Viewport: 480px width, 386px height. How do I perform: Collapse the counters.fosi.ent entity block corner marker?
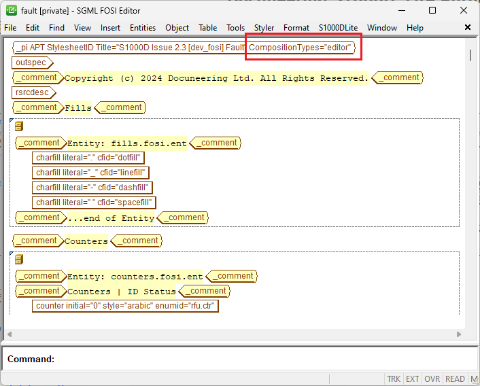pos(12,253)
